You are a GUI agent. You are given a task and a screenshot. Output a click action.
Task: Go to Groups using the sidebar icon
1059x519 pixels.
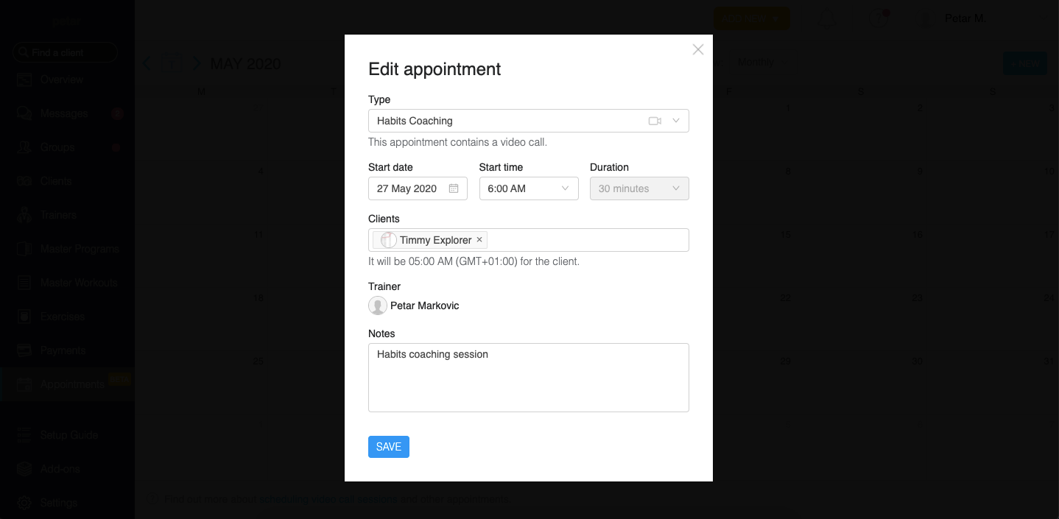tap(24, 147)
